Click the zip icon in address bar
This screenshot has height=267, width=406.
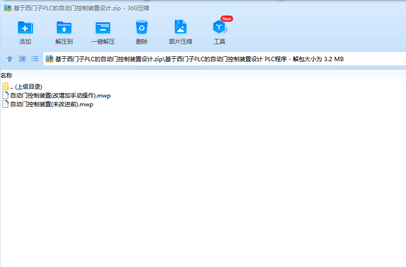[x=50, y=59]
